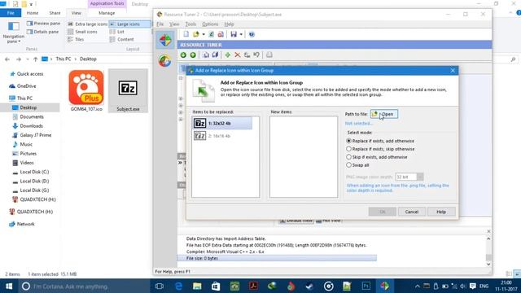Click the Save floppy disk icon in Resource Tuner
Viewport: 521px width, 293px height.
234,34
